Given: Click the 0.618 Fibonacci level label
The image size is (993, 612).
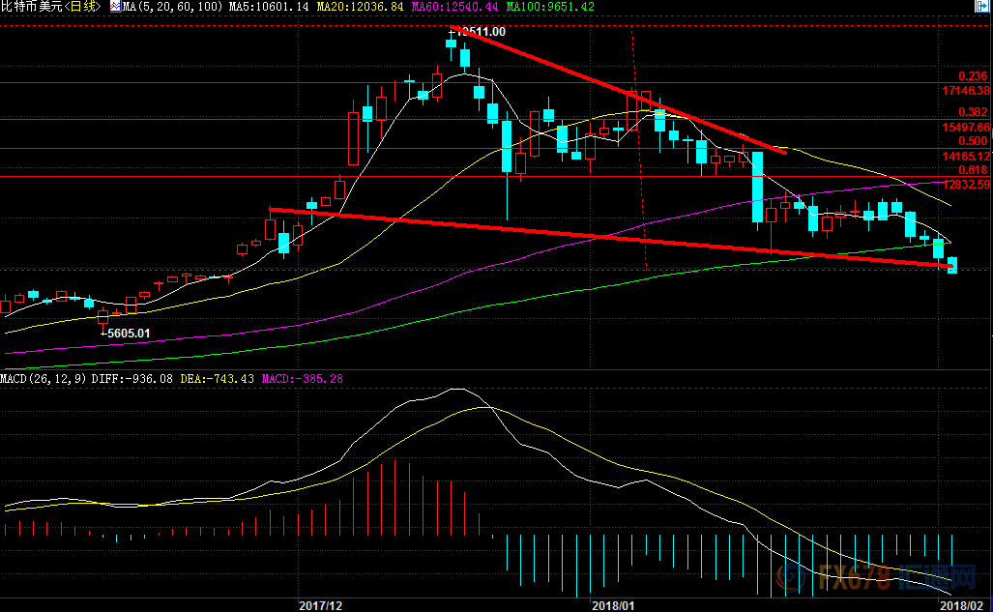Looking at the screenshot, I should pos(973,170).
